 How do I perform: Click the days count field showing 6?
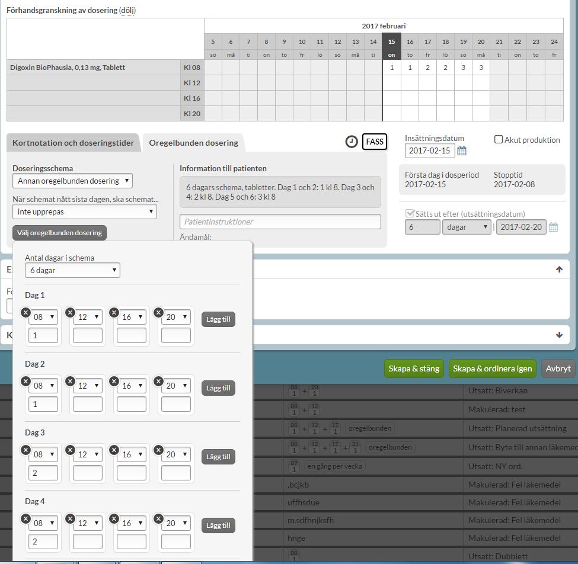click(423, 227)
